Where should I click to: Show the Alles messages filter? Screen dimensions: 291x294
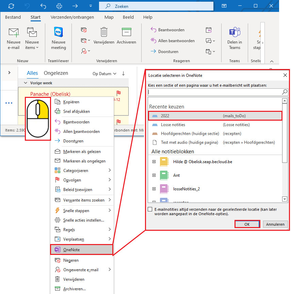[x=32, y=73]
